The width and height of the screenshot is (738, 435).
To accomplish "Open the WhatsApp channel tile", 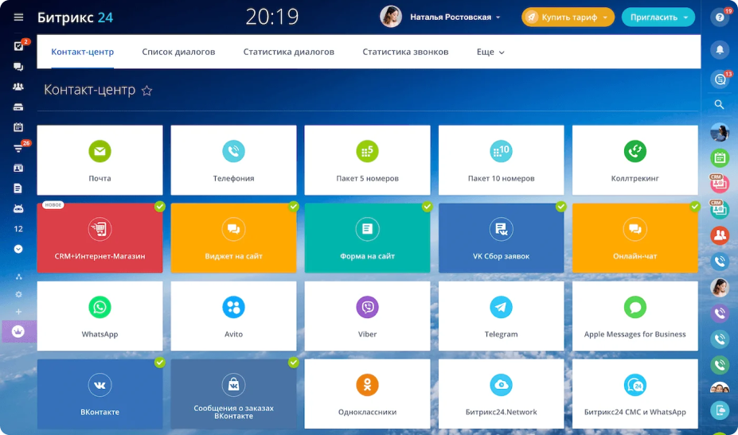I will 100,316.
